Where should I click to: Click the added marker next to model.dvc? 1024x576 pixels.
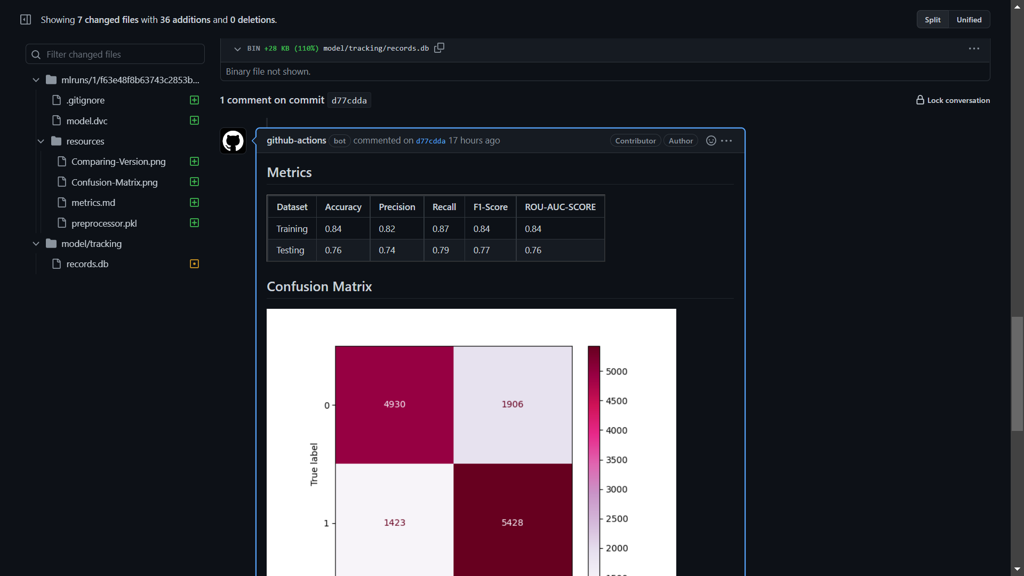194,121
